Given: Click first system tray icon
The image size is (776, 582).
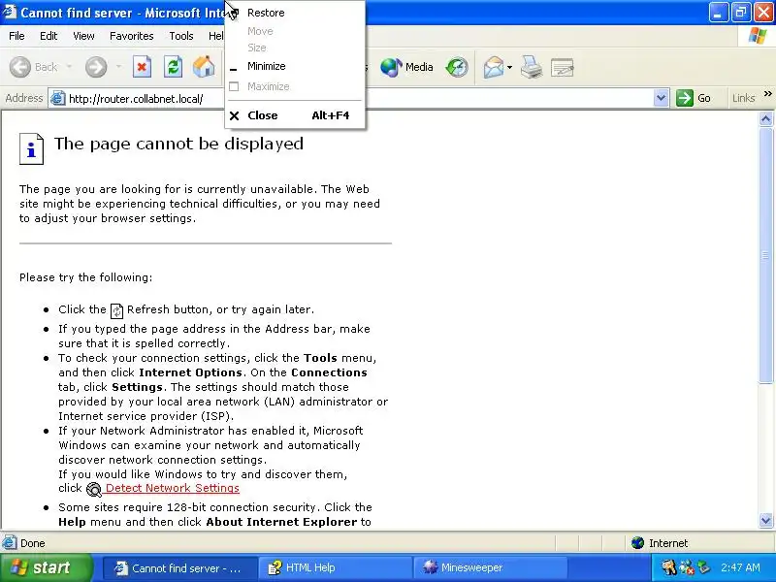Looking at the screenshot, I should point(668,567).
